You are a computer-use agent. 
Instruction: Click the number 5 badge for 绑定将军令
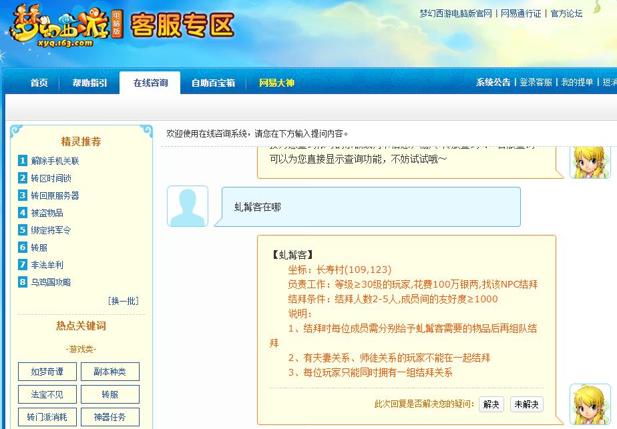click(x=23, y=230)
